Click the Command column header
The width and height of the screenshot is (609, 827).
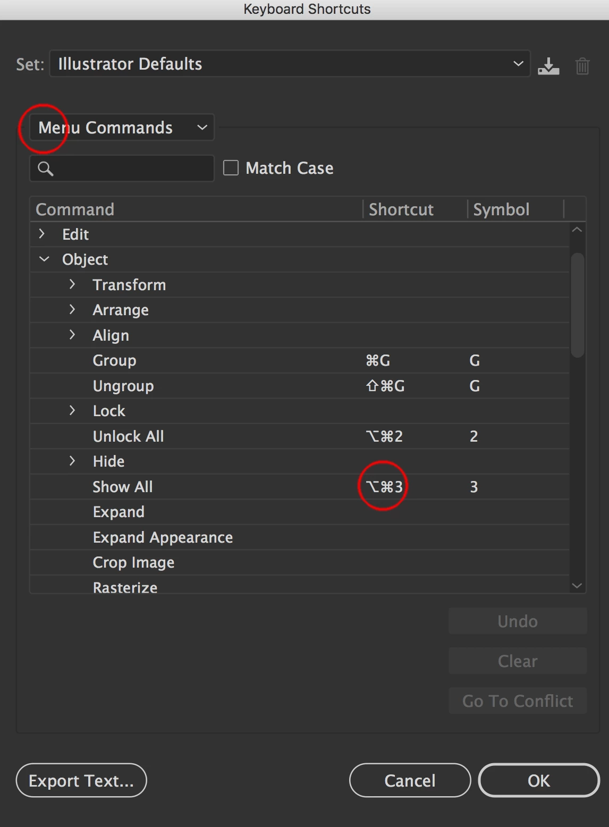click(197, 209)
